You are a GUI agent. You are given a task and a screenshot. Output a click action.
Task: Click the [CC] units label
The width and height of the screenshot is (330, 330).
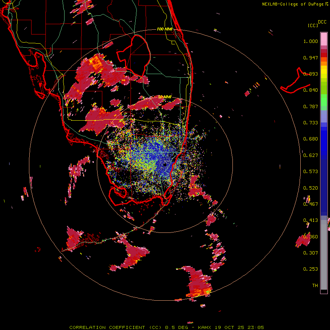(x=313, y=25)
